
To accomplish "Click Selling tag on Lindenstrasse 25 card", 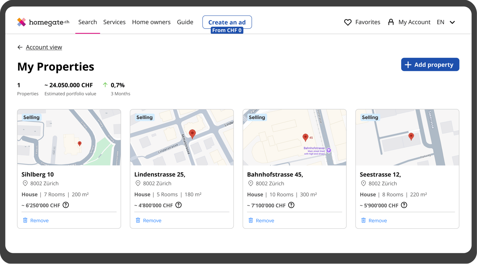I will (144, 117).
